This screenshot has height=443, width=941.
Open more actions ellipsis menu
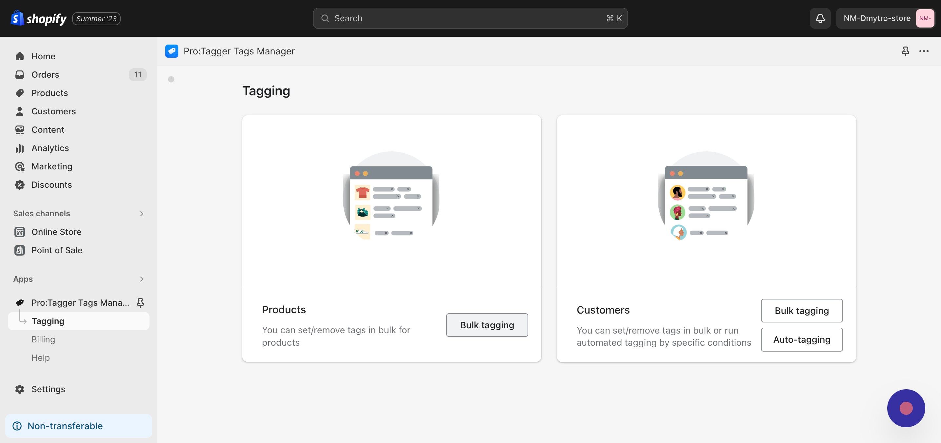point(924,51)
